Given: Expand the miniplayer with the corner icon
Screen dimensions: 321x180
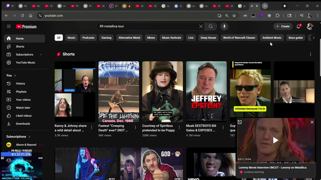Looking at the screenshot, I should [x=239, y=122].
